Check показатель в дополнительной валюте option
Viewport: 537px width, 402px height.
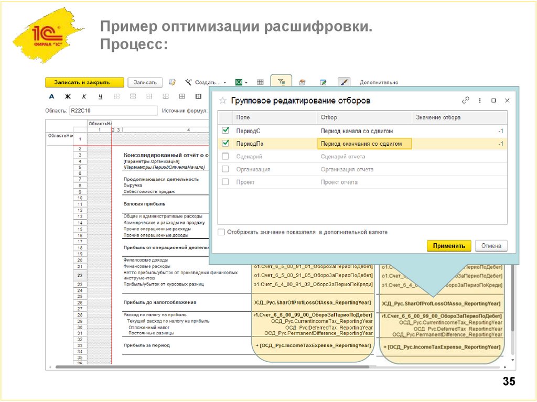click(x=220, y=232)
